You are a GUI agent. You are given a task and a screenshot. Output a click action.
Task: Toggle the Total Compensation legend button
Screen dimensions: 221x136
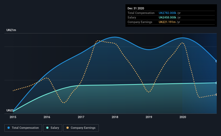coord(23,128)
